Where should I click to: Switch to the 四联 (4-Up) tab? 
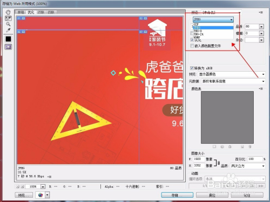[51, 12]
